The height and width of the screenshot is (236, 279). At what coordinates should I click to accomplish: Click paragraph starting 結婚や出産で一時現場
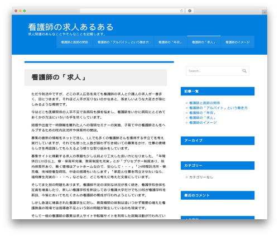(x=98, y=128)
